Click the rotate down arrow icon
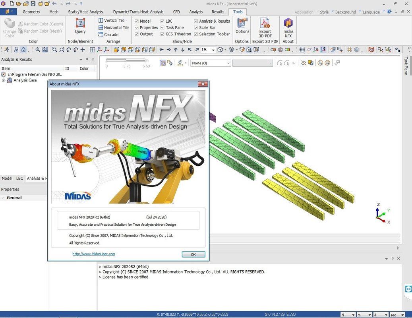 click(x=183, y=50)
